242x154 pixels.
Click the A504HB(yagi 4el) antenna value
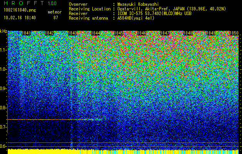click(136, 18)
